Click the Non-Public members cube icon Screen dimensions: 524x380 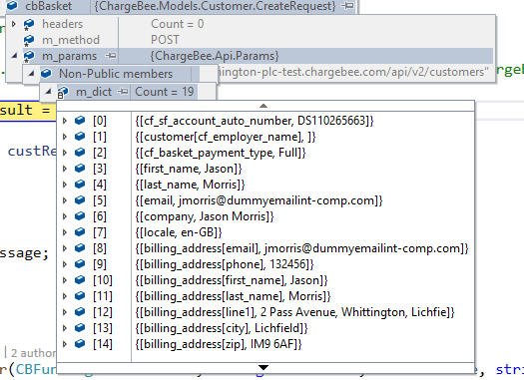point(46,73)
